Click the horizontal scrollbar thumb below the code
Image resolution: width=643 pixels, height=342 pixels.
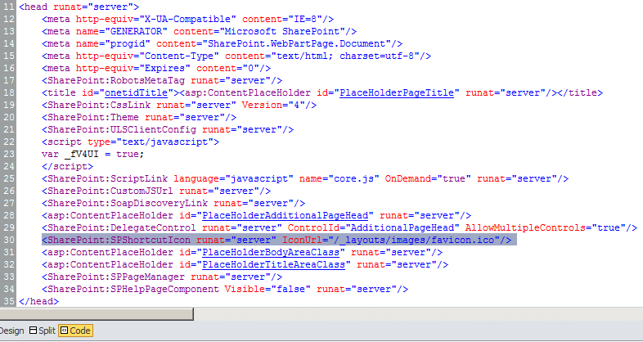point(97,314)
